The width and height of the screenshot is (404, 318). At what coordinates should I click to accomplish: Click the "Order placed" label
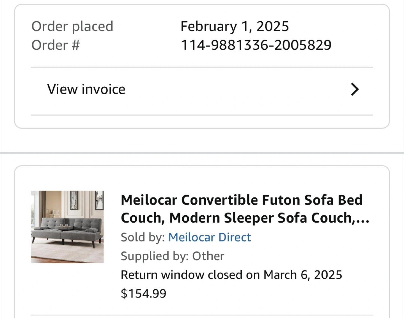72,26
